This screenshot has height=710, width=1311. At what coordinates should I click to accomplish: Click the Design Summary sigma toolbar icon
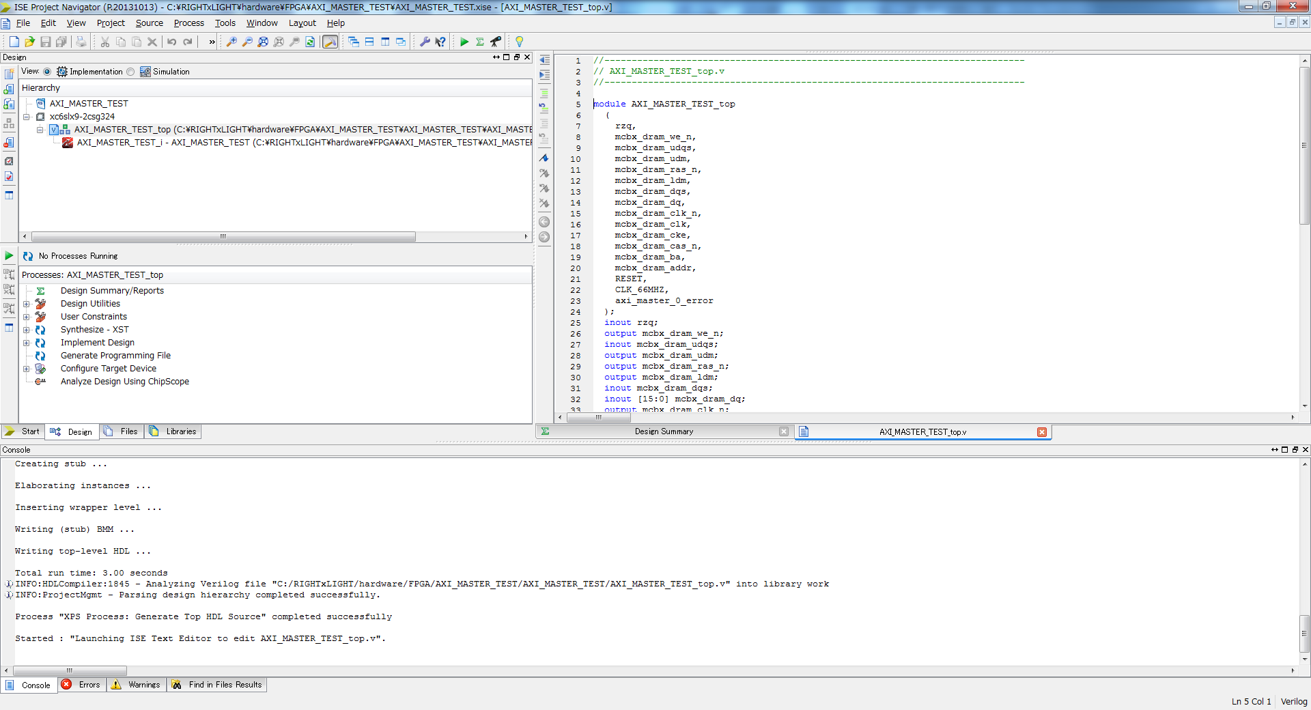click(480, 42)
